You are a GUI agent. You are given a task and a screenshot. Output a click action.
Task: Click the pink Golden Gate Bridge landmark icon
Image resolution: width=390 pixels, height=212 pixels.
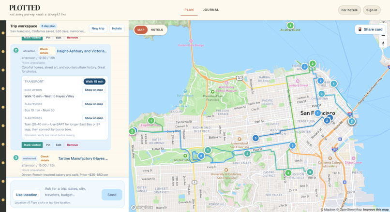point(191,41)
